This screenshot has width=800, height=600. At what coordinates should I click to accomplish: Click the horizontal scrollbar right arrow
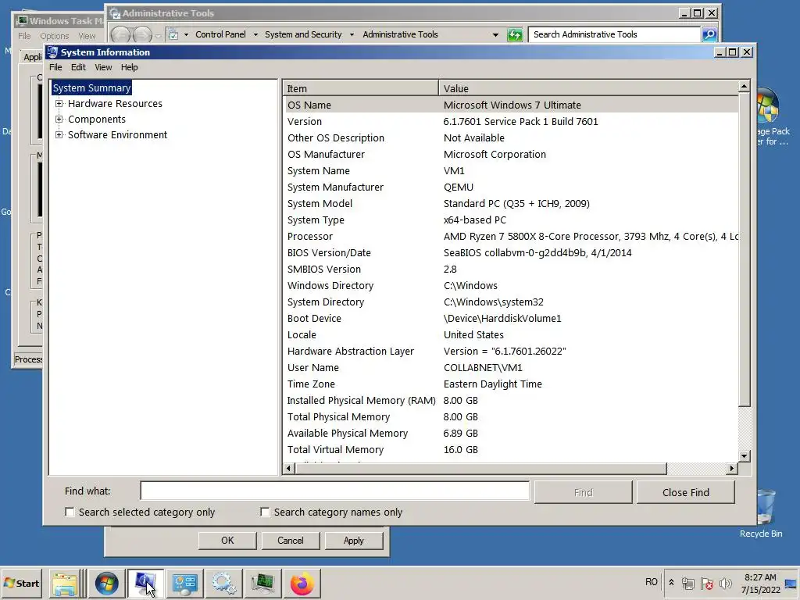[732, 469]
